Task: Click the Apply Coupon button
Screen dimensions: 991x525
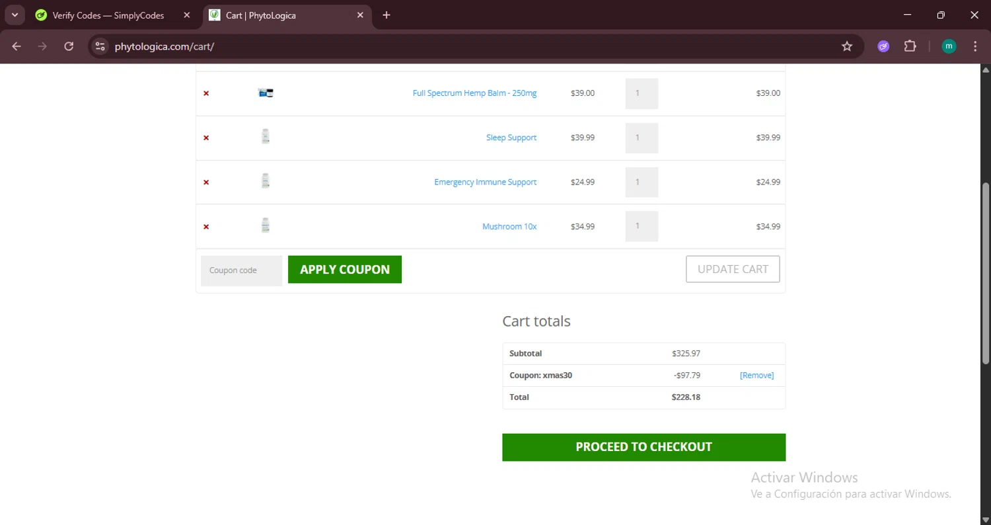Action: (345, 269)
